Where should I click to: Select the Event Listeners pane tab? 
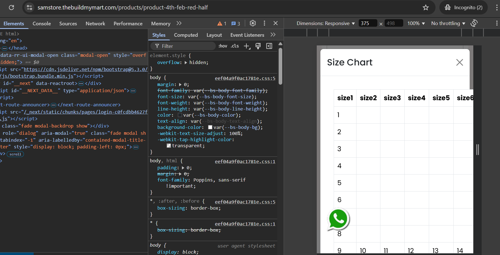247,35
